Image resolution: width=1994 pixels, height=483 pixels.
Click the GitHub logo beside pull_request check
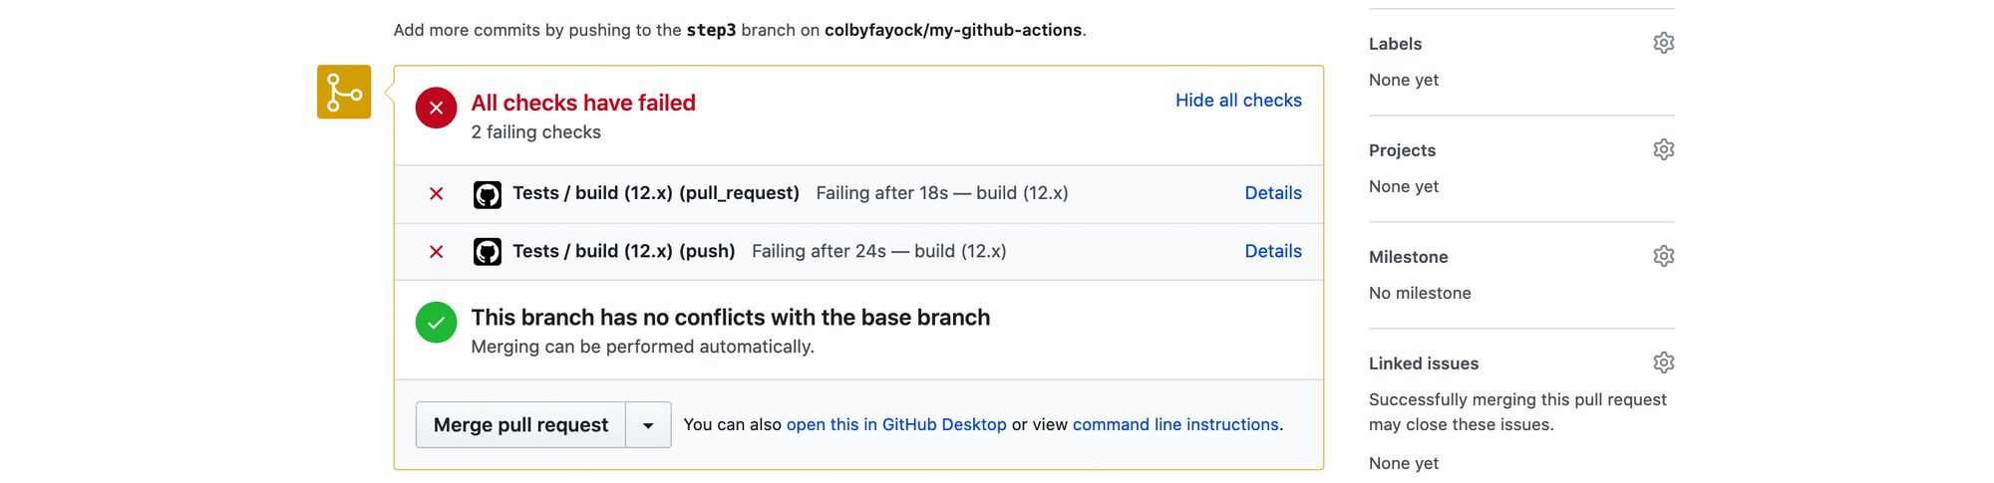tap(487, 193)
